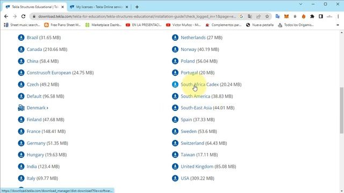Expand the tab search dropdown arrow
Viewport: 344px width, 193px height.
coord(301,4)
